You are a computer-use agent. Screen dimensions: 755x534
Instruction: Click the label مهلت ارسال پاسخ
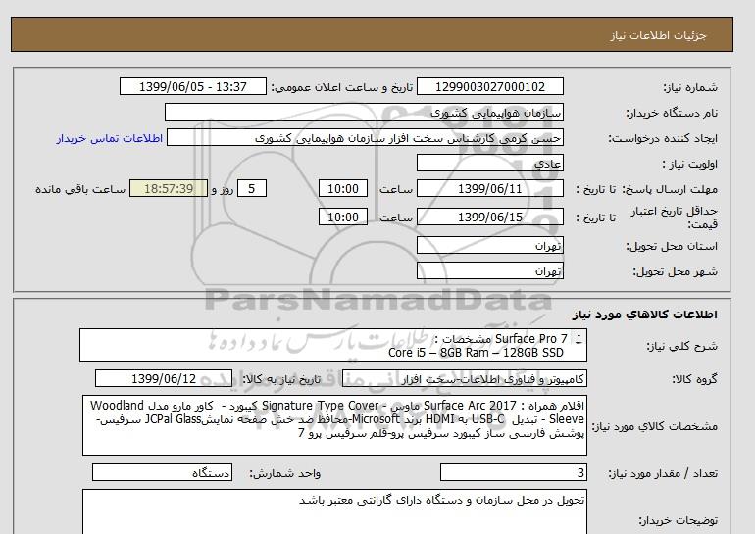click(x=670, y=189)
